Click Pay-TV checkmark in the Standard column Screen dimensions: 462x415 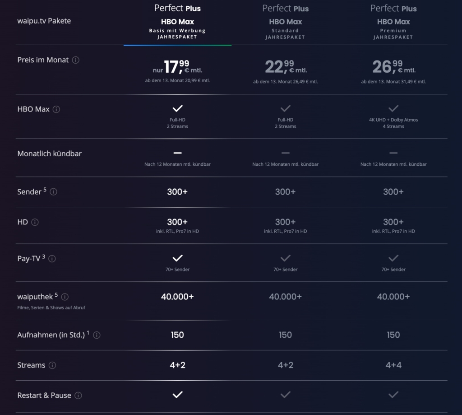[285, 258]
